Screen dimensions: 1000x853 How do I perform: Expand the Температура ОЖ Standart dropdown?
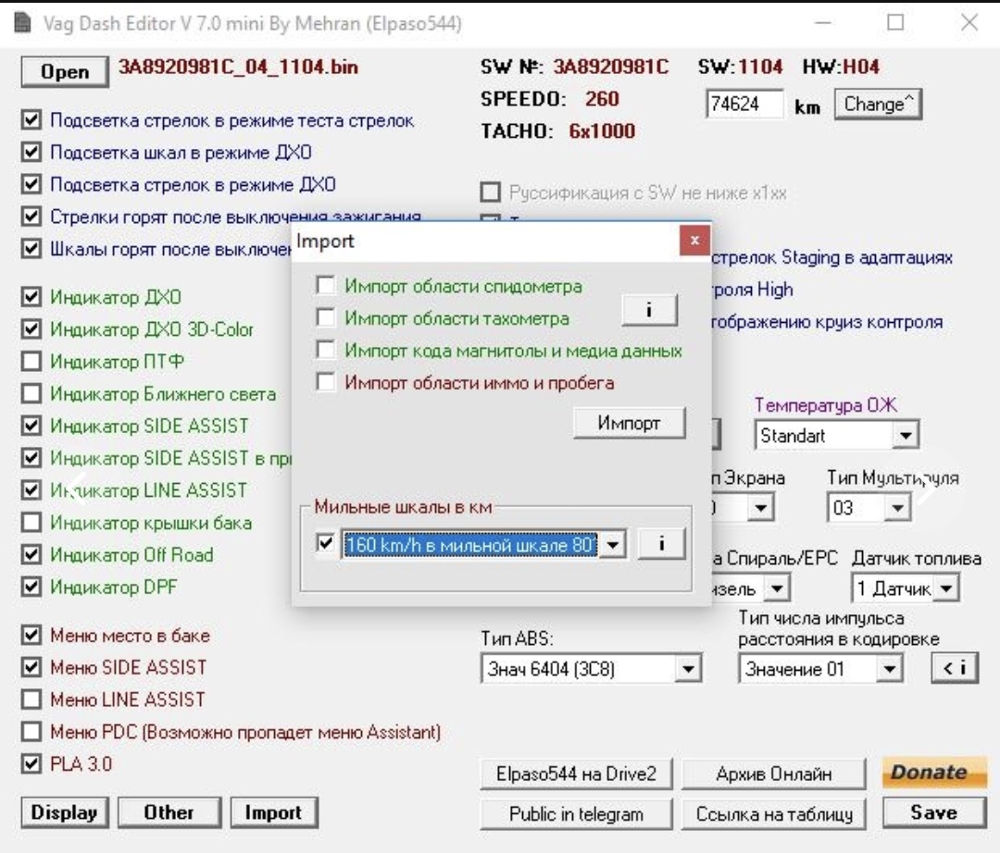[908, 435]
